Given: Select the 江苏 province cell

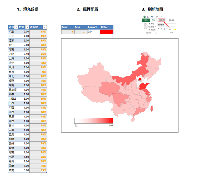Looking at the screenshot, I should pyautogui.click(x=13, y=40).
